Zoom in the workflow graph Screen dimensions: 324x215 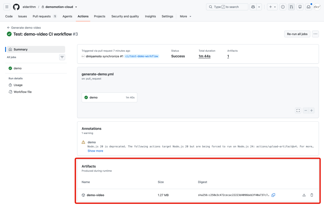[x=311, y=111]
